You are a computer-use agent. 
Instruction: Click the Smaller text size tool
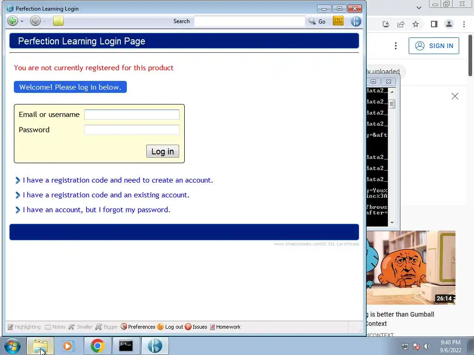point(81,327)
